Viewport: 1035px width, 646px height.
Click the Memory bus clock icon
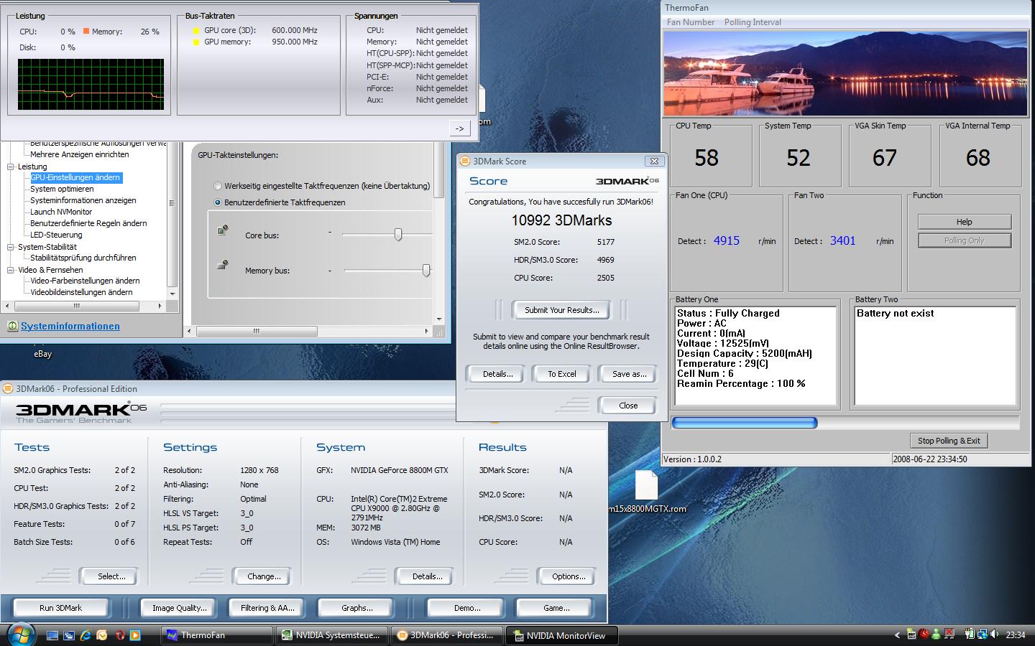[x=223, y=266]
